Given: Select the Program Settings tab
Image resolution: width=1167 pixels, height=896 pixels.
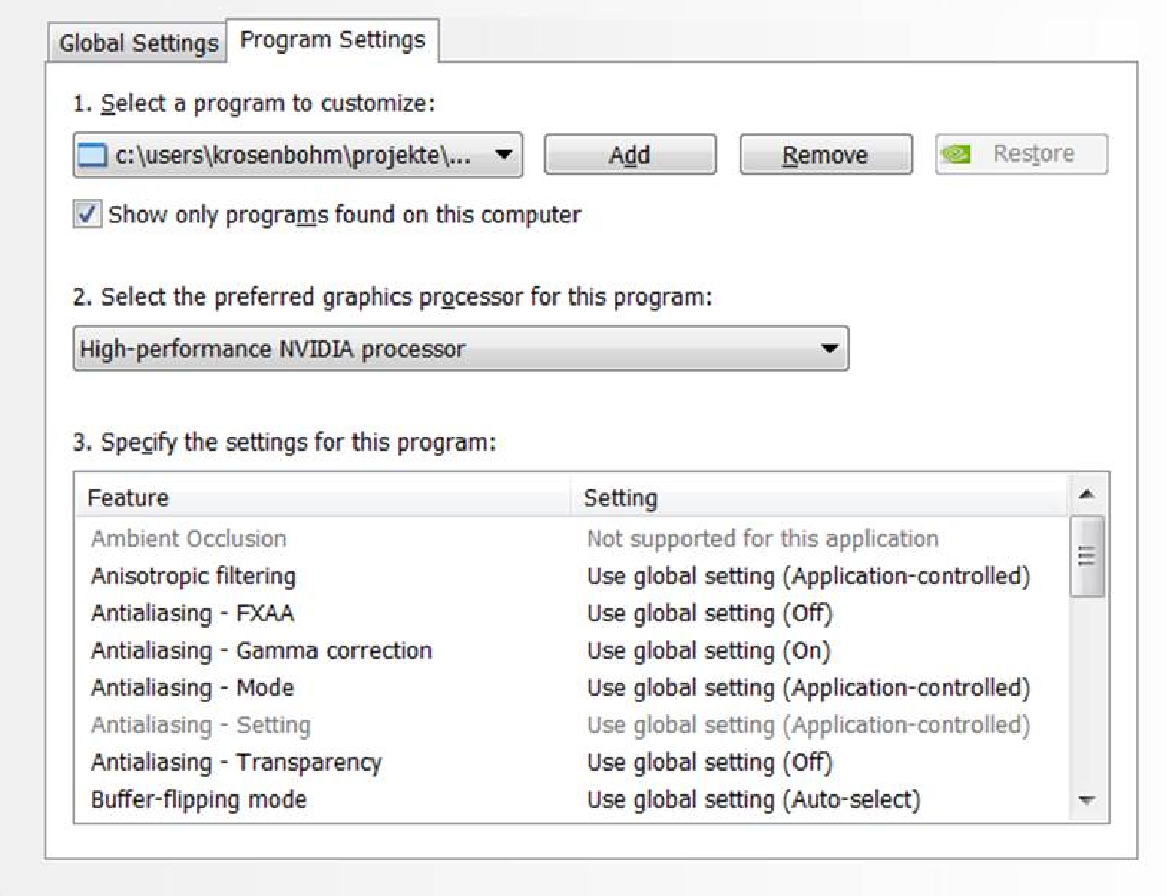Looking at the screenshot, I should (332, 40).
